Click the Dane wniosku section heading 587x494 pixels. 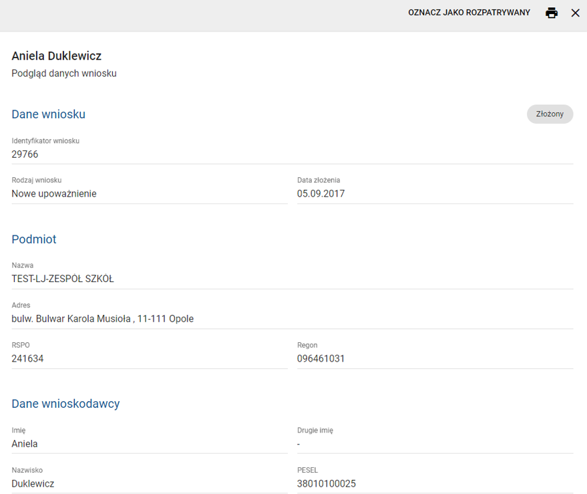[x=48, y=114]
